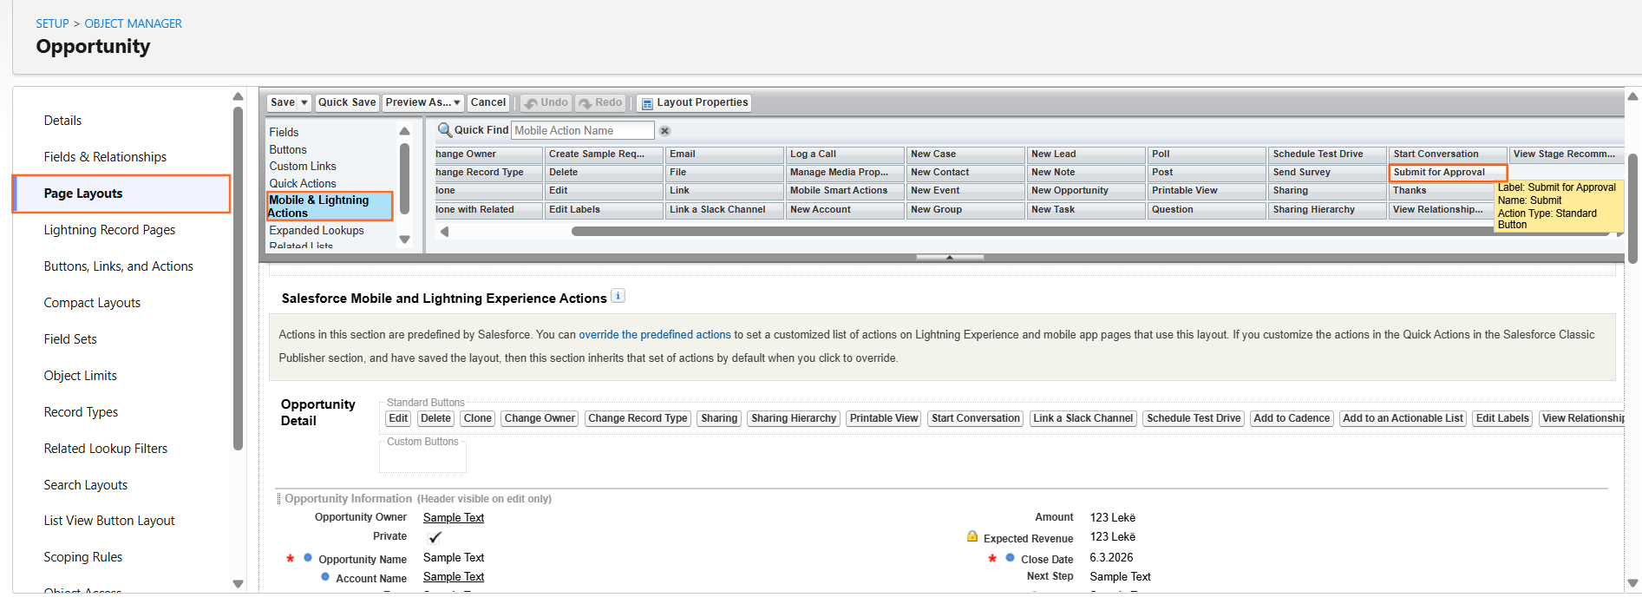Follow the override the predefined actions link
This screenshot has width=1642, height=604.
click(x=655, y=334)
